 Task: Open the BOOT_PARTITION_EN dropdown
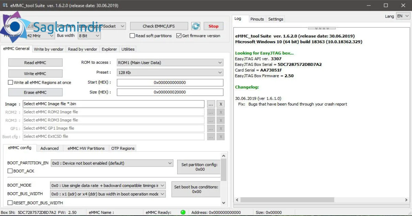[112, 163]
